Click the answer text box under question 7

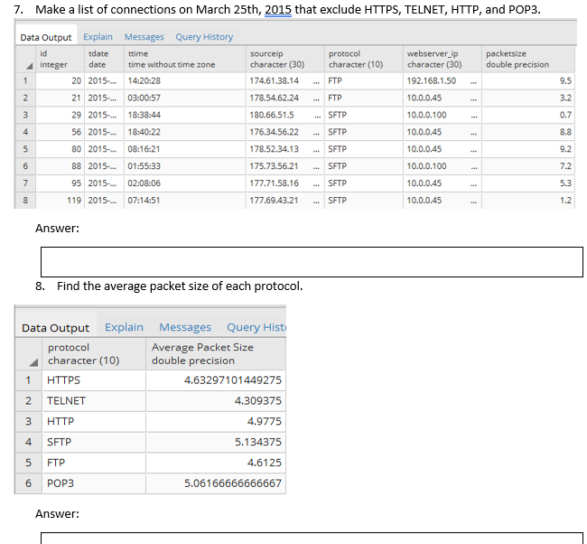(x=312, y=262)
